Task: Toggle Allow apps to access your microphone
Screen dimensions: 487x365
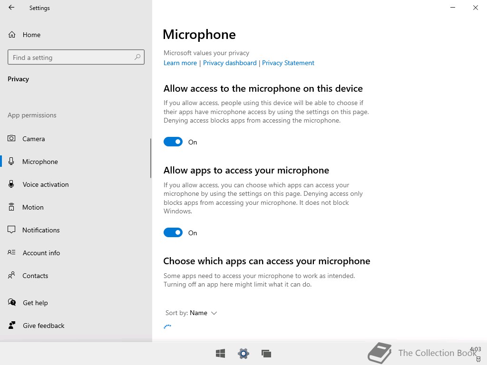Action: click(x=173, y=232)
